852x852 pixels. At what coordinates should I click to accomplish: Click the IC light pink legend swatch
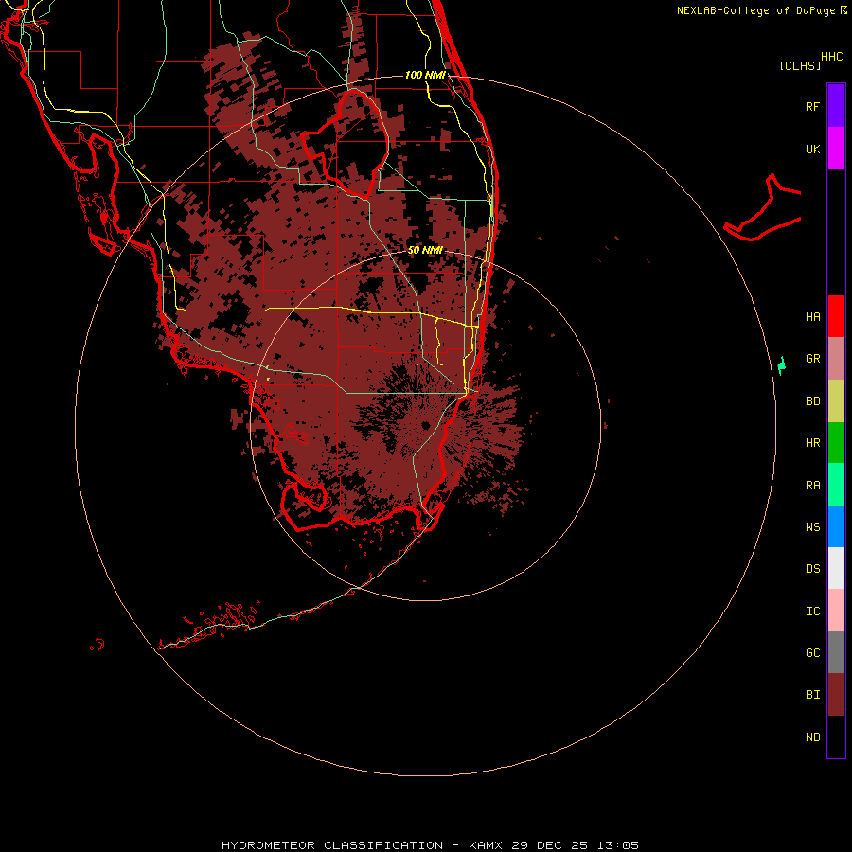pyautogui.click(x=836, y=611)
